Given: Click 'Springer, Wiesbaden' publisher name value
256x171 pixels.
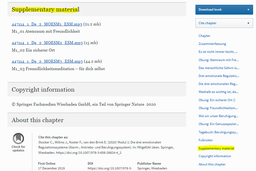Looking at the screenshot, I should pyautogui.click(x=152, y=168).
